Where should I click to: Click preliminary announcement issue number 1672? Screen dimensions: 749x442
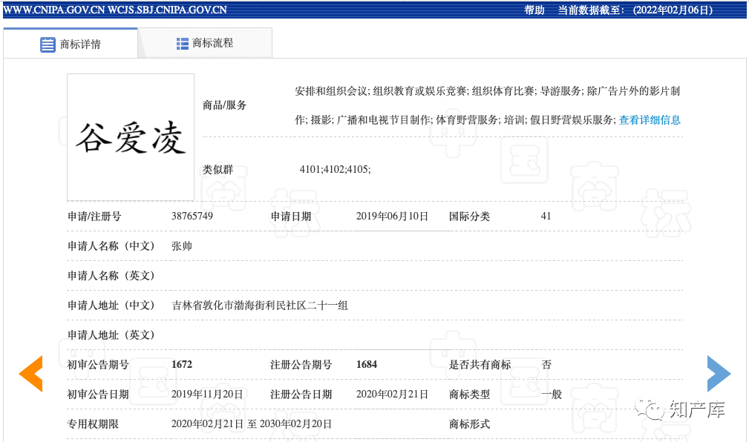[182, 365]
